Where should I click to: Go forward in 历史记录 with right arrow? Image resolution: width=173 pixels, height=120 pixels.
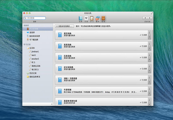click(150, 18)
